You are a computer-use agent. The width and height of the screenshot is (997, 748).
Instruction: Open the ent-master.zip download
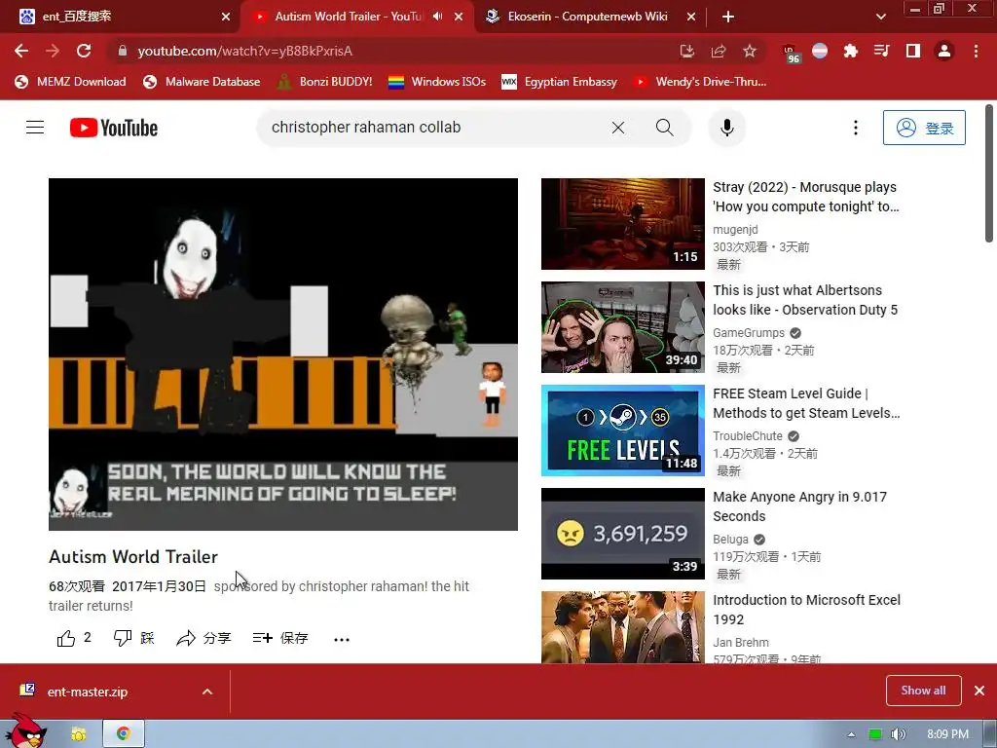click(x=88, y=692)
